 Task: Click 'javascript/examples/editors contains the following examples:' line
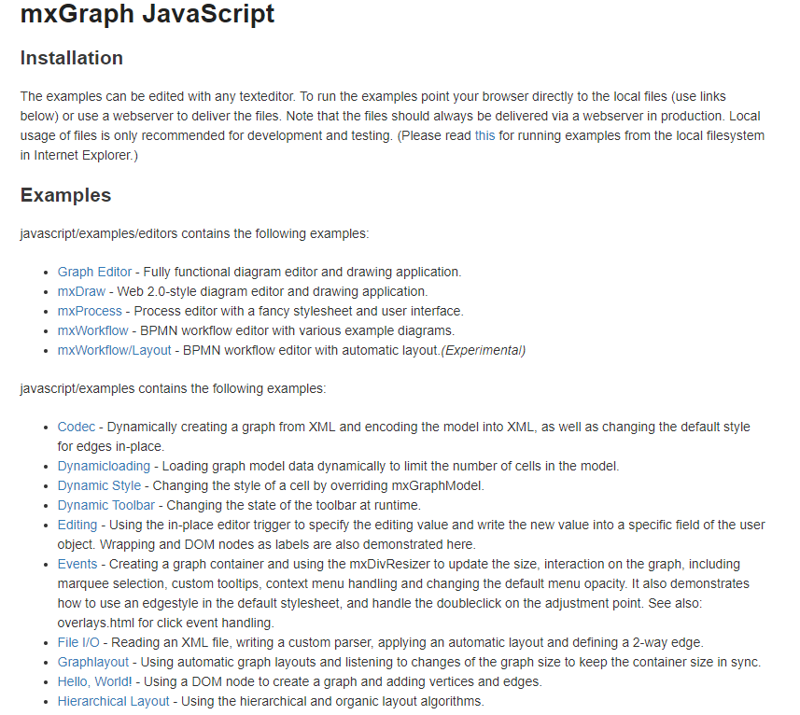pos(194,233)
